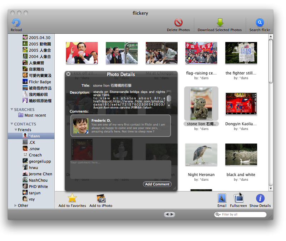Image resolution: width=286 pixels, height=241 pixels.
Task: Click the Add Comment button
Action: point(157,184)
